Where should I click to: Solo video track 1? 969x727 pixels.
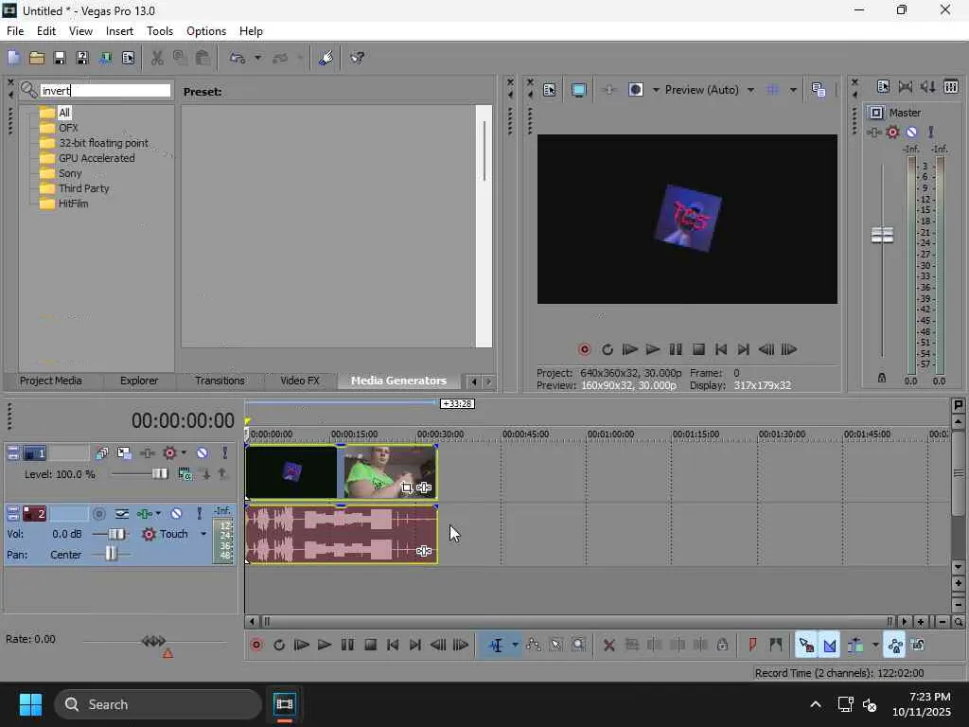point(224,453)
